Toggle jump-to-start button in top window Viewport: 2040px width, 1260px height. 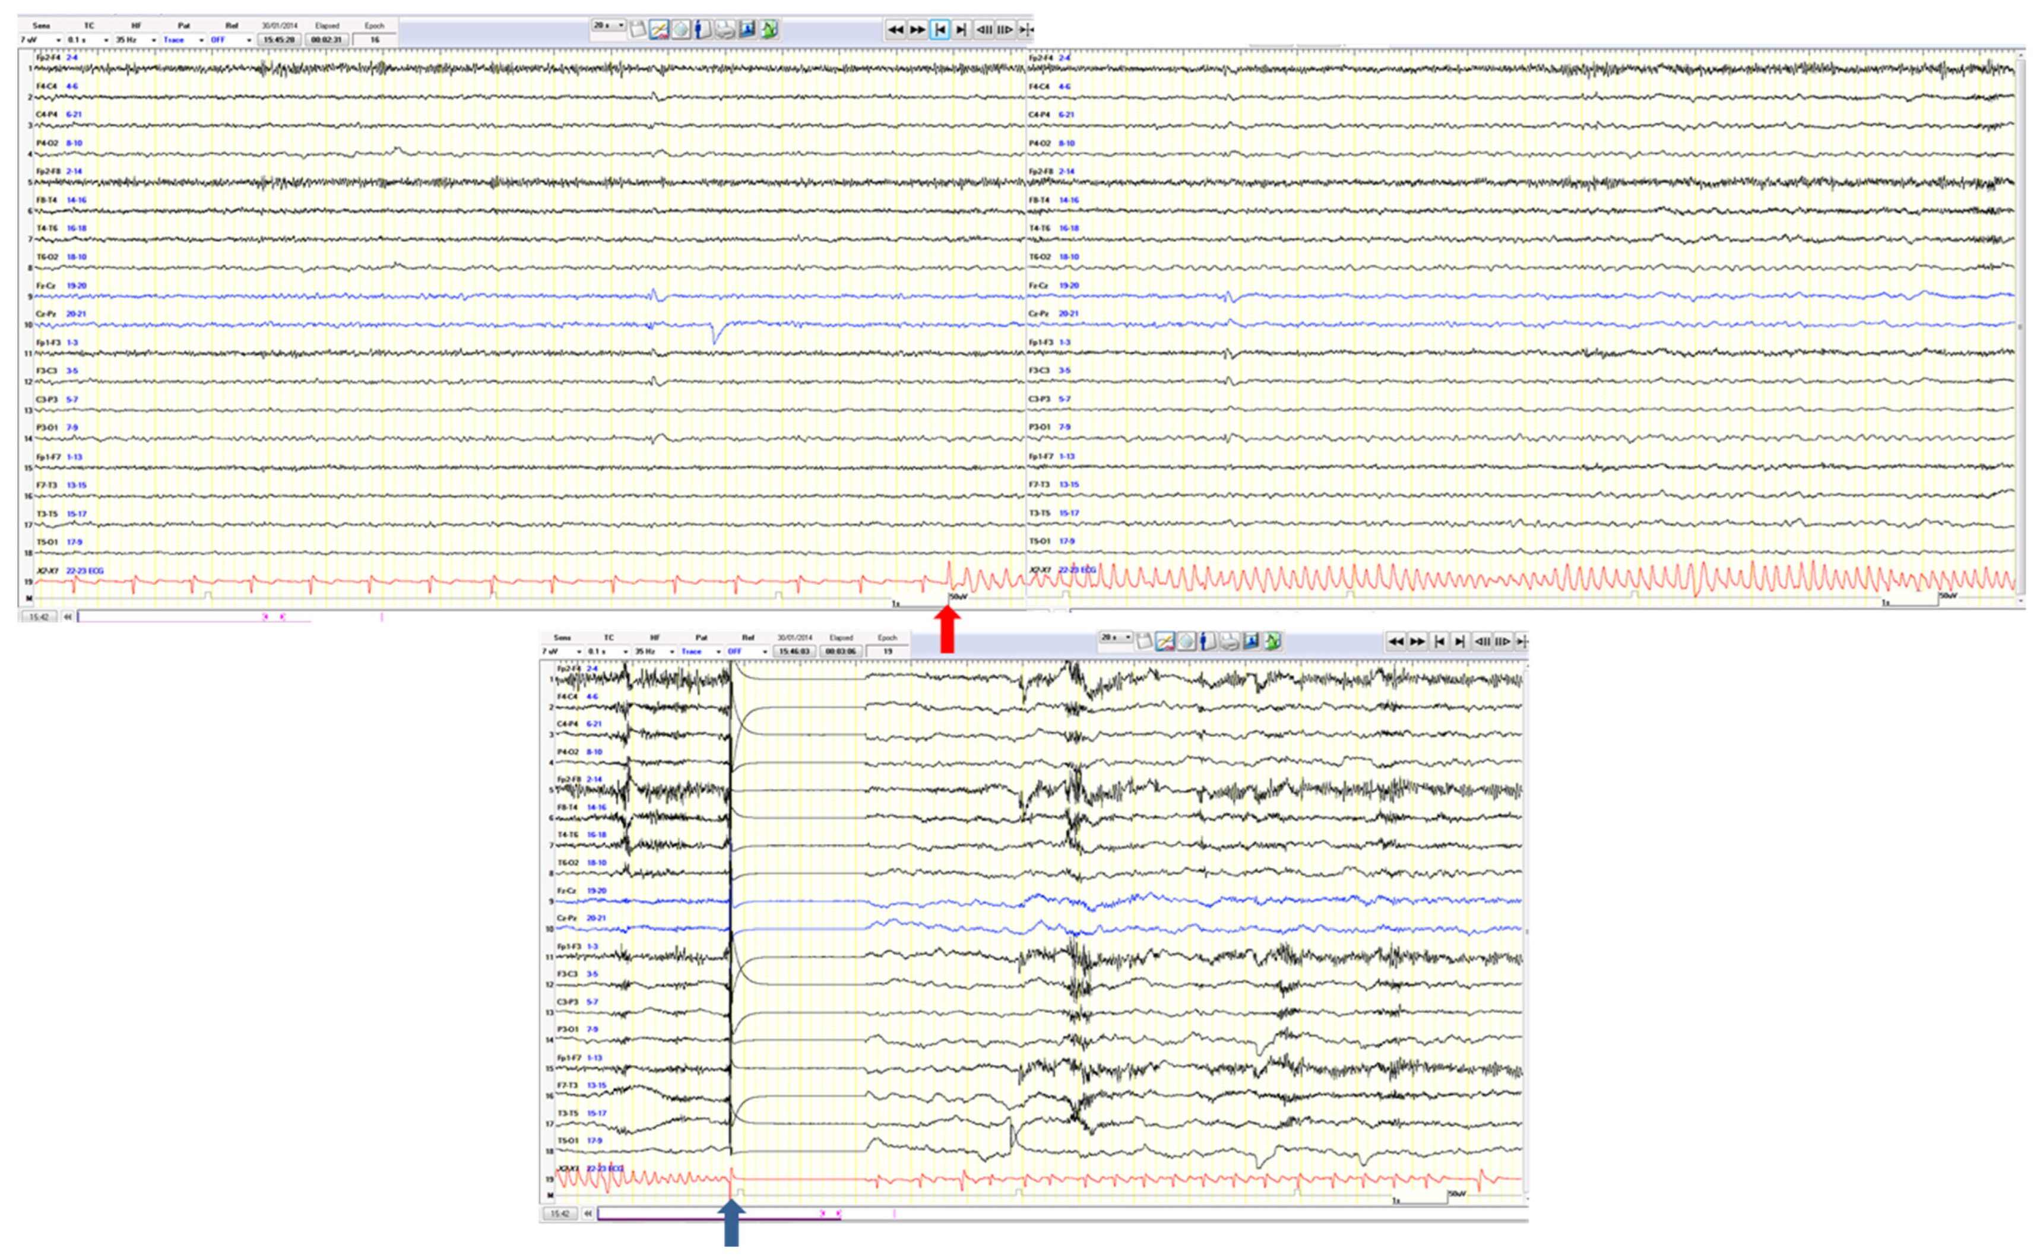940,30
